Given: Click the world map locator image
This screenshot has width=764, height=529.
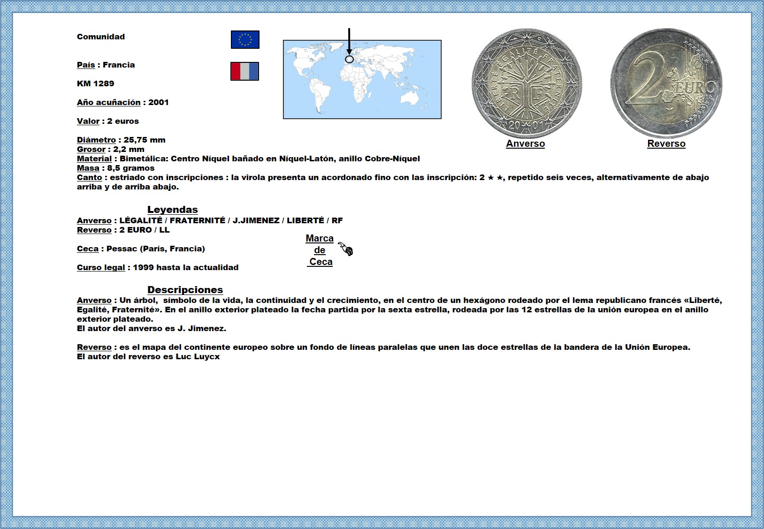Looking at the screenshot, I should [x=362, y=79].
